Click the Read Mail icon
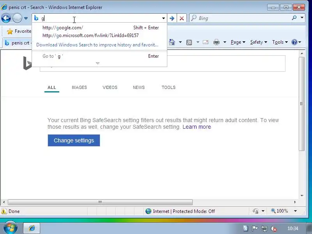The height and width of the screenshot is (234, 312). tap(206, 42)
